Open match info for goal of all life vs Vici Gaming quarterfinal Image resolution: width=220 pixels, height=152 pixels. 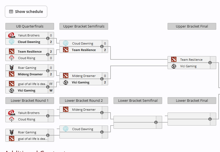(x=48, y=87)
